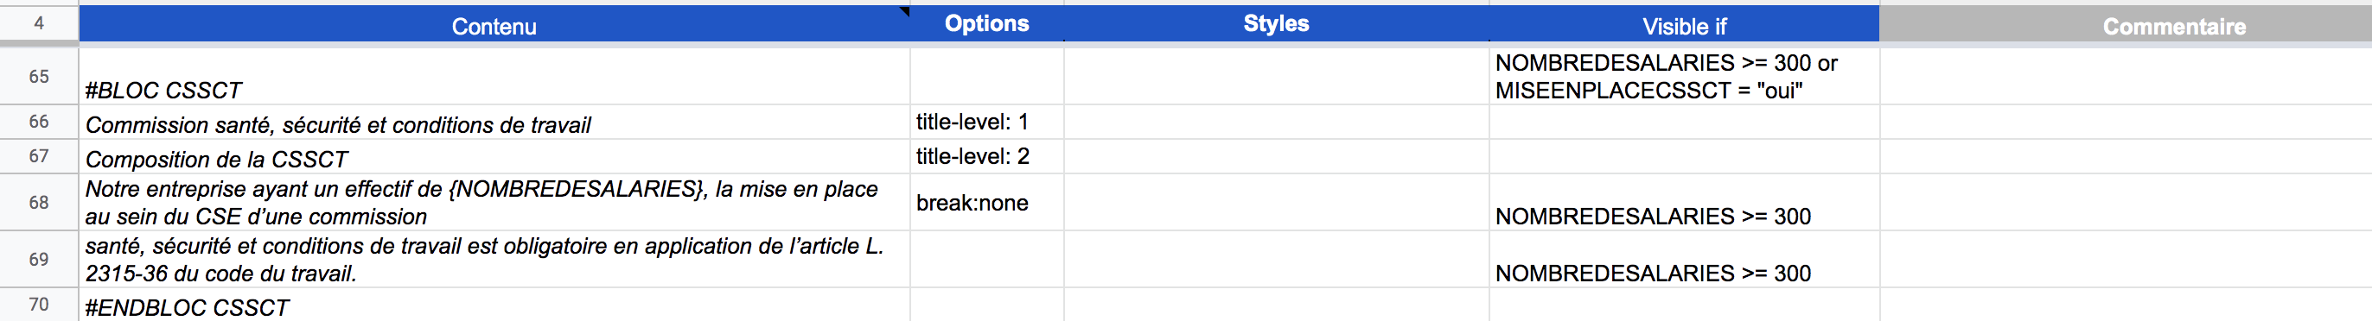Image resolution: width=2372 pixels, height=321 pixels.
Task: Click the 'break:none' options cell
Action: 987,202
